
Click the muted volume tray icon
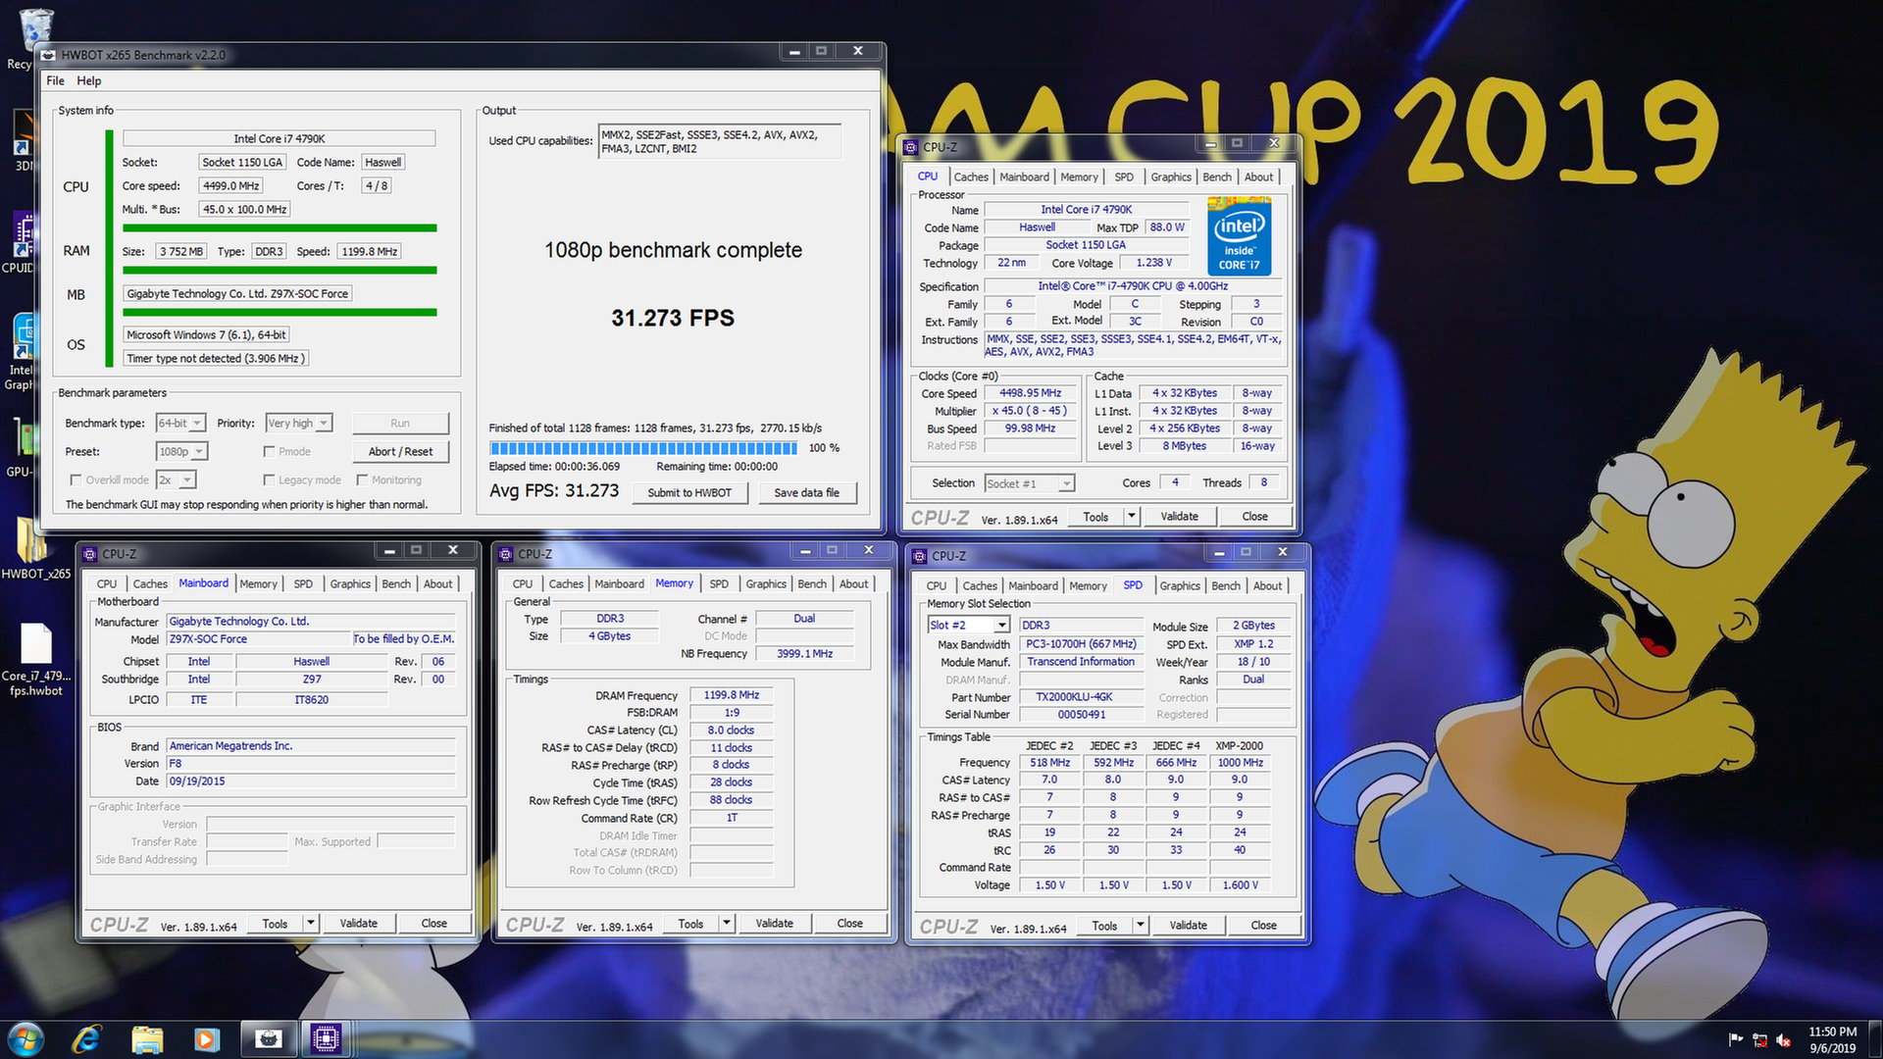[x=1784, y=1040]
